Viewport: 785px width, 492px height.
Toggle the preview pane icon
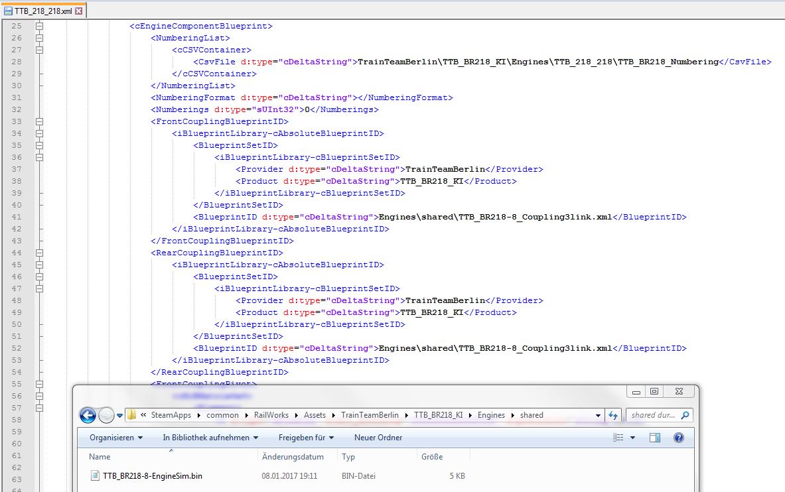tap(654, 438)
